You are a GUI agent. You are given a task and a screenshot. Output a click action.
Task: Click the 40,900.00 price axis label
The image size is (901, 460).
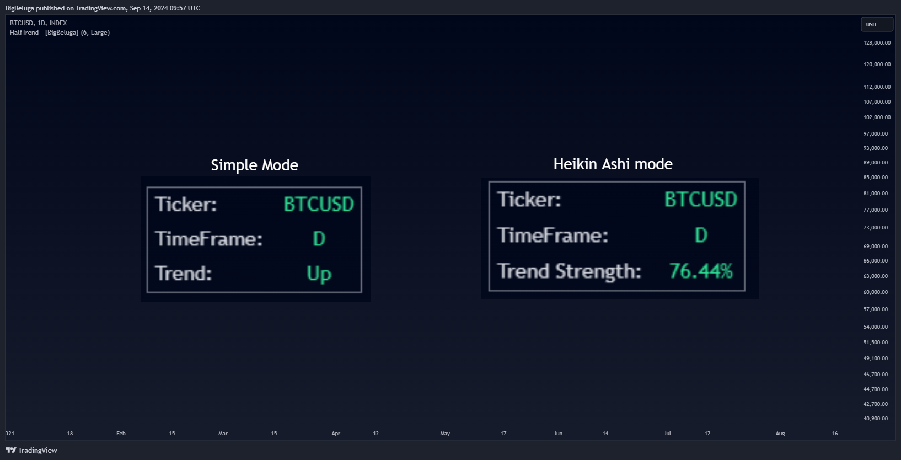point(876,418)
